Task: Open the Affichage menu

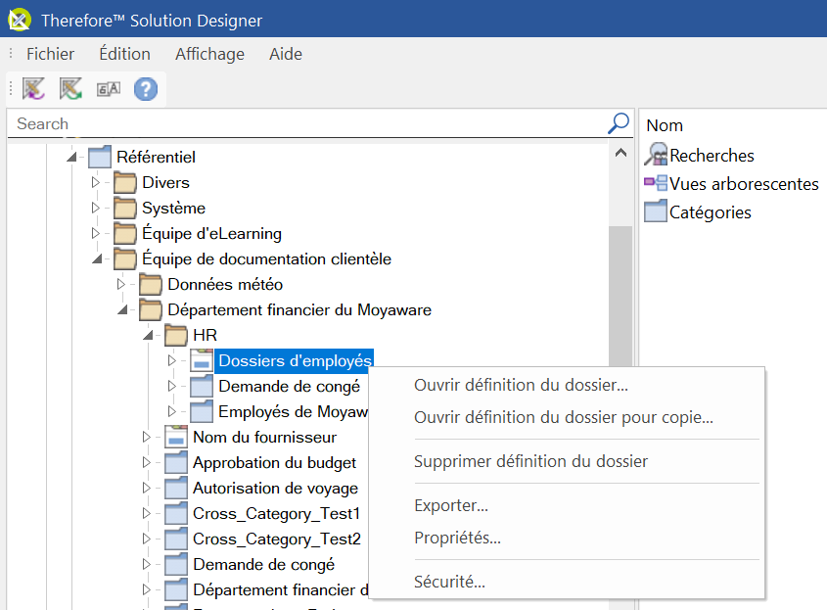Action: 209,54
